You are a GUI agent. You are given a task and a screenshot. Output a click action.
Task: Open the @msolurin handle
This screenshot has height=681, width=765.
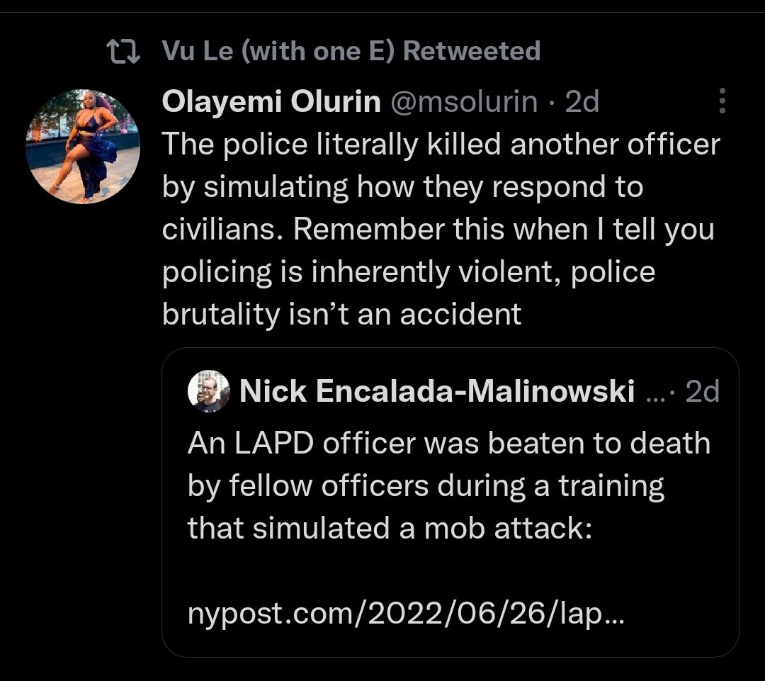tap(464, 103)
